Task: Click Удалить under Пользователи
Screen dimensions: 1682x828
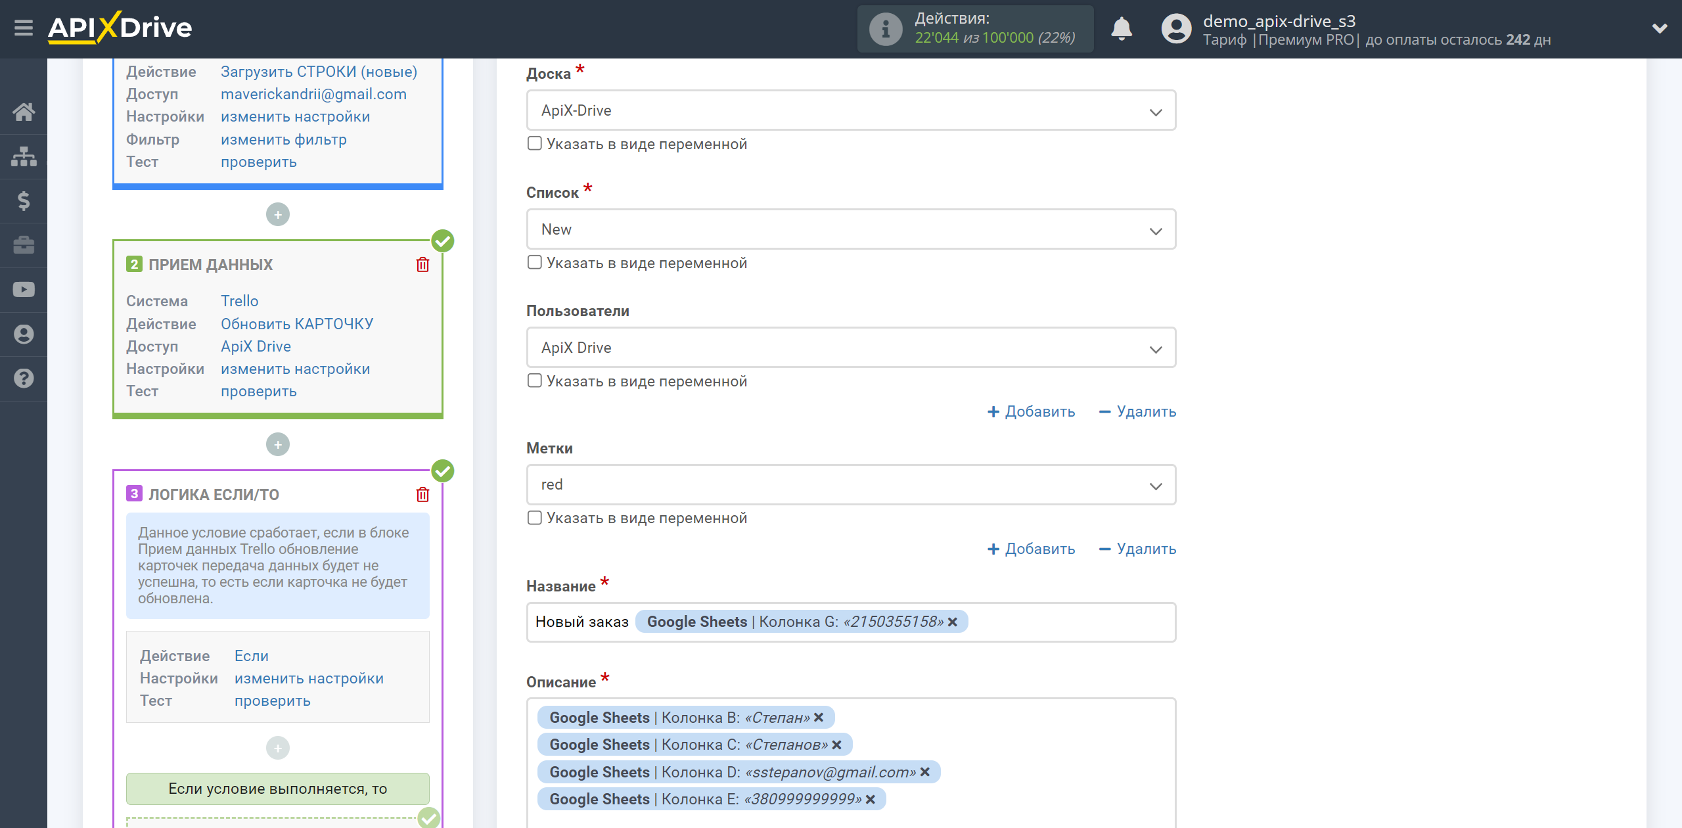Action: tap(1137, 412)
